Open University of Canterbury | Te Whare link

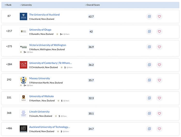(50, 63)
